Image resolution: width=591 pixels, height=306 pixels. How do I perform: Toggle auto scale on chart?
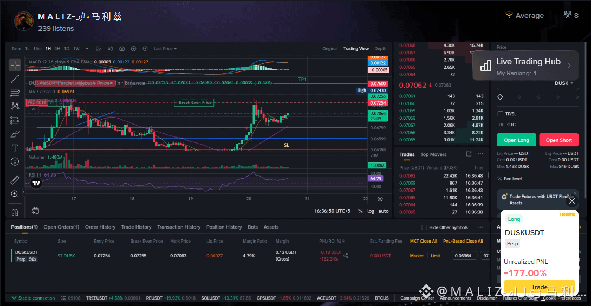click(x=384, y=211)
